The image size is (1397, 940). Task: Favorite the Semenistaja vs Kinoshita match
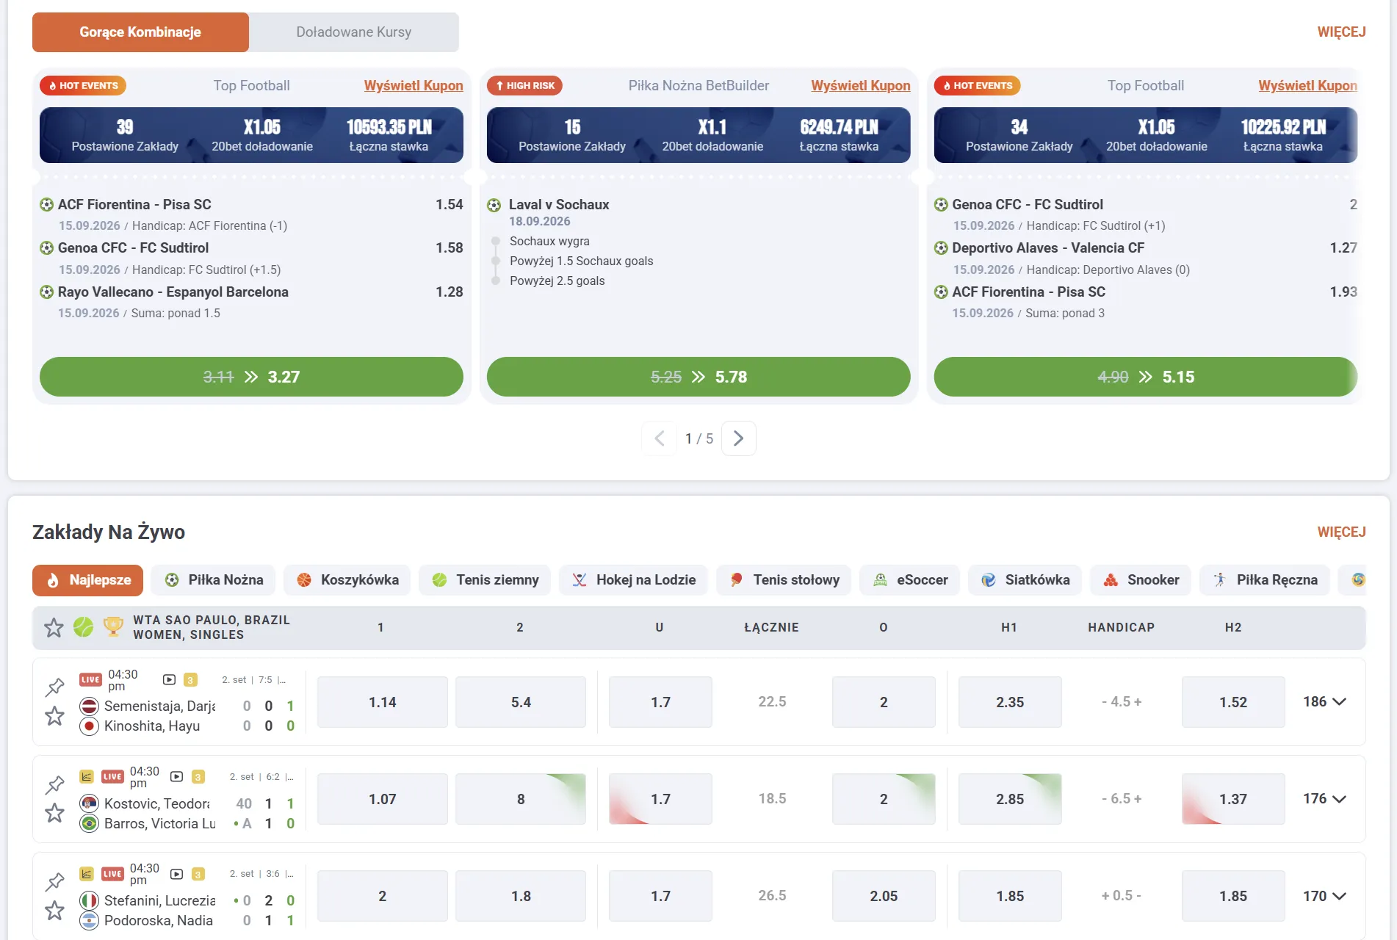55,716
